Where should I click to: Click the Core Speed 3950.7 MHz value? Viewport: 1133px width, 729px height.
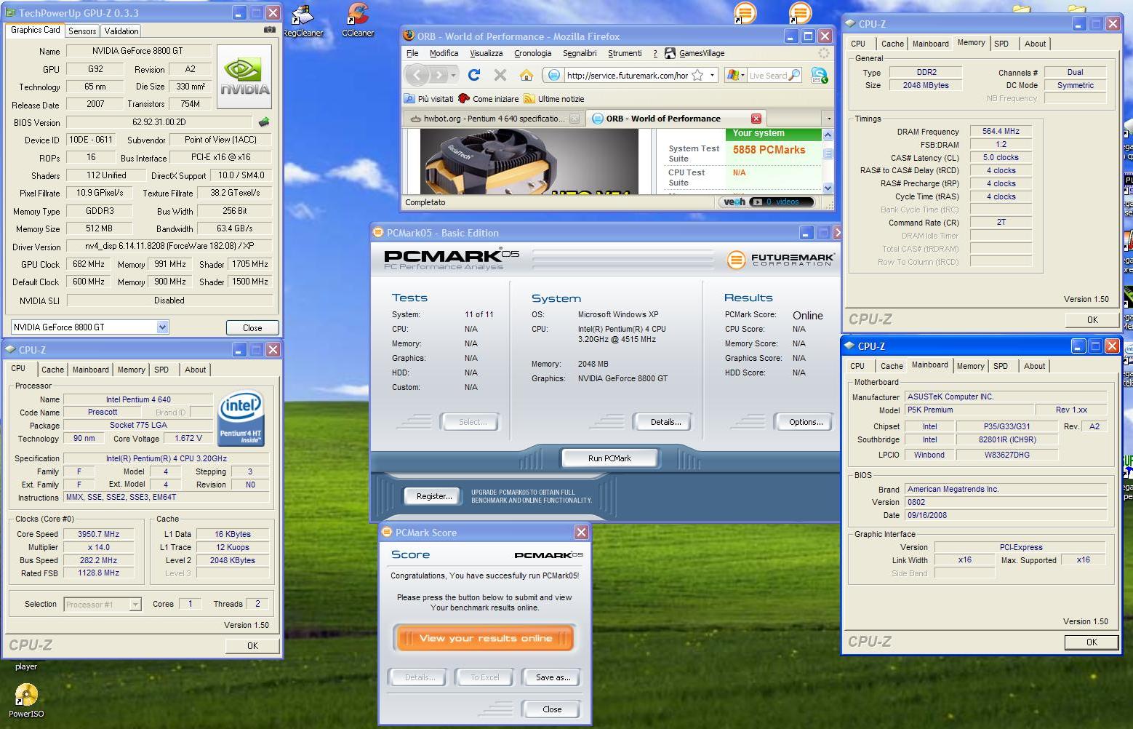pos(98,534)
